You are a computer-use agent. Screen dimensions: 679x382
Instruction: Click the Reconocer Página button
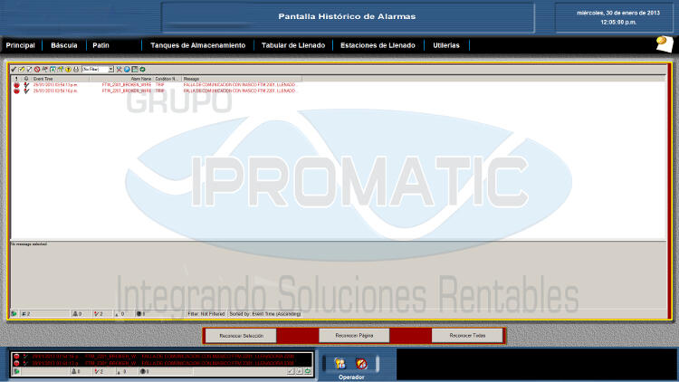(354, 336)
